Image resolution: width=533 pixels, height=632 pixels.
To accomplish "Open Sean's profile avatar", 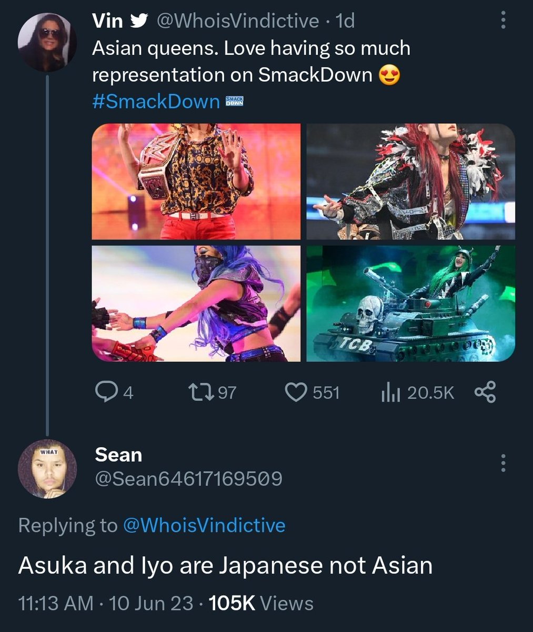I will click(x=47, y=469).
